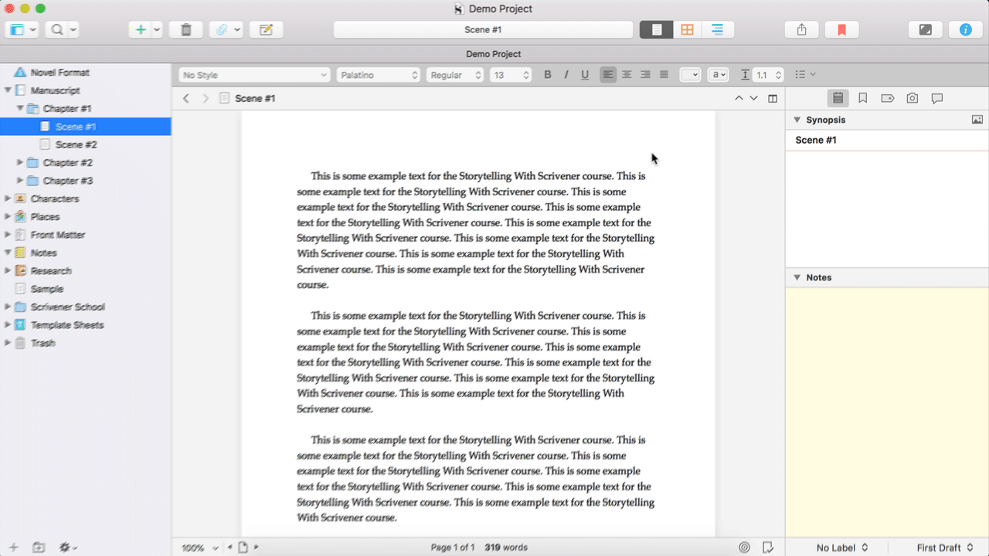
Task: Go to previous document with up arrow
Action: pos(739,98)
